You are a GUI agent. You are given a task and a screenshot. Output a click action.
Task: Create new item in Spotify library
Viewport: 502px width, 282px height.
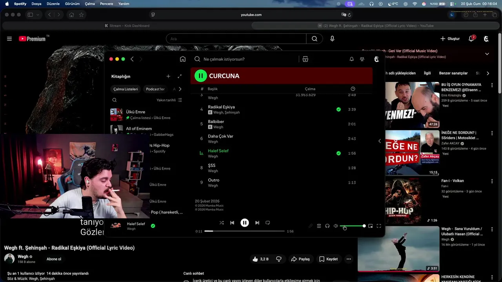pyautogui.click(x=168, y=76)
